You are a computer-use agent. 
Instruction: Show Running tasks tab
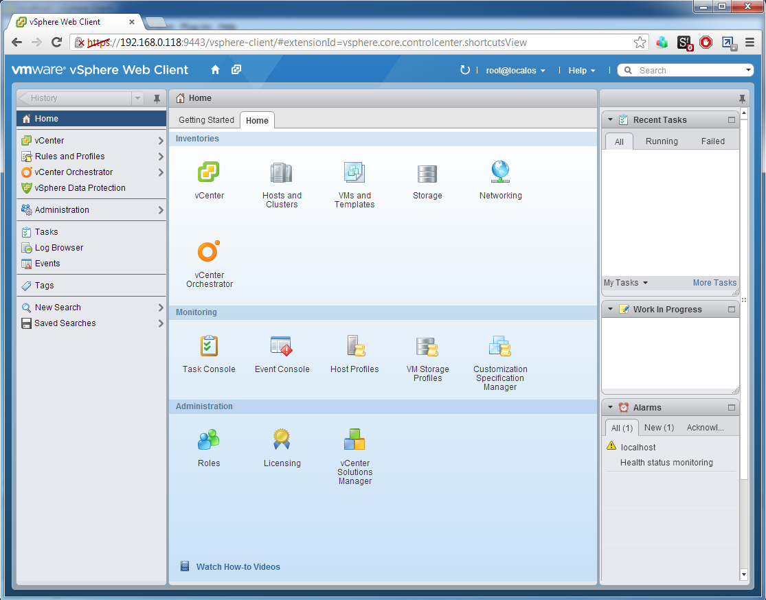click(662, 141)
